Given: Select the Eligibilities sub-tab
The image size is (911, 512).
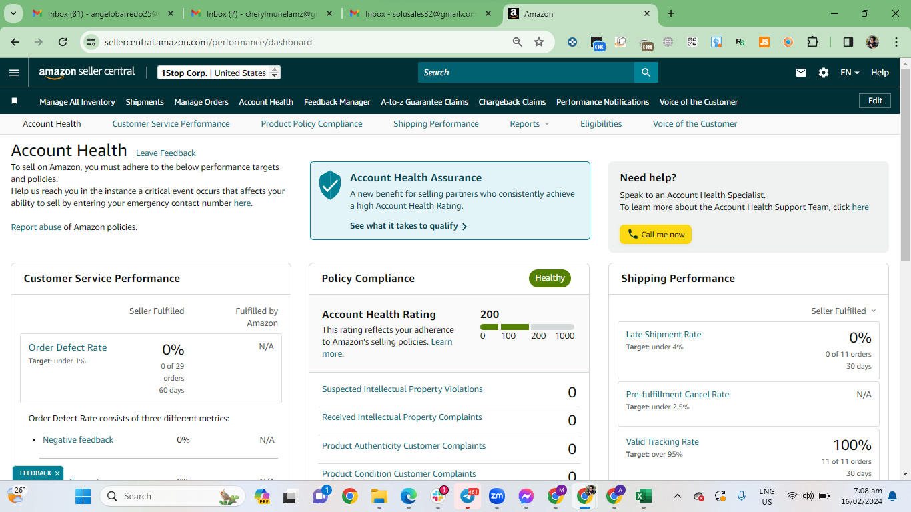Looking at the screenshot, I should pos(601,124).
